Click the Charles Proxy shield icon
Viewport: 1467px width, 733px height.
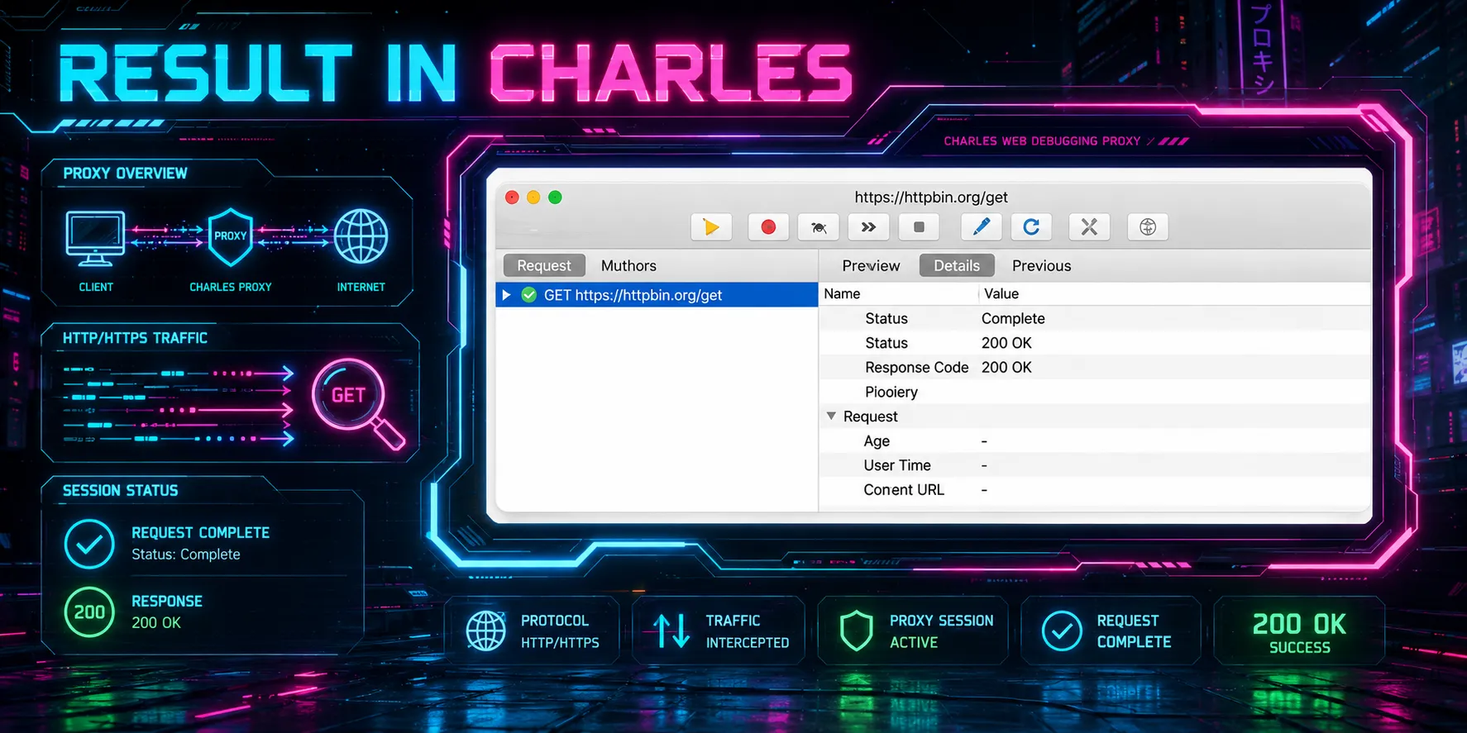[230, 236]
